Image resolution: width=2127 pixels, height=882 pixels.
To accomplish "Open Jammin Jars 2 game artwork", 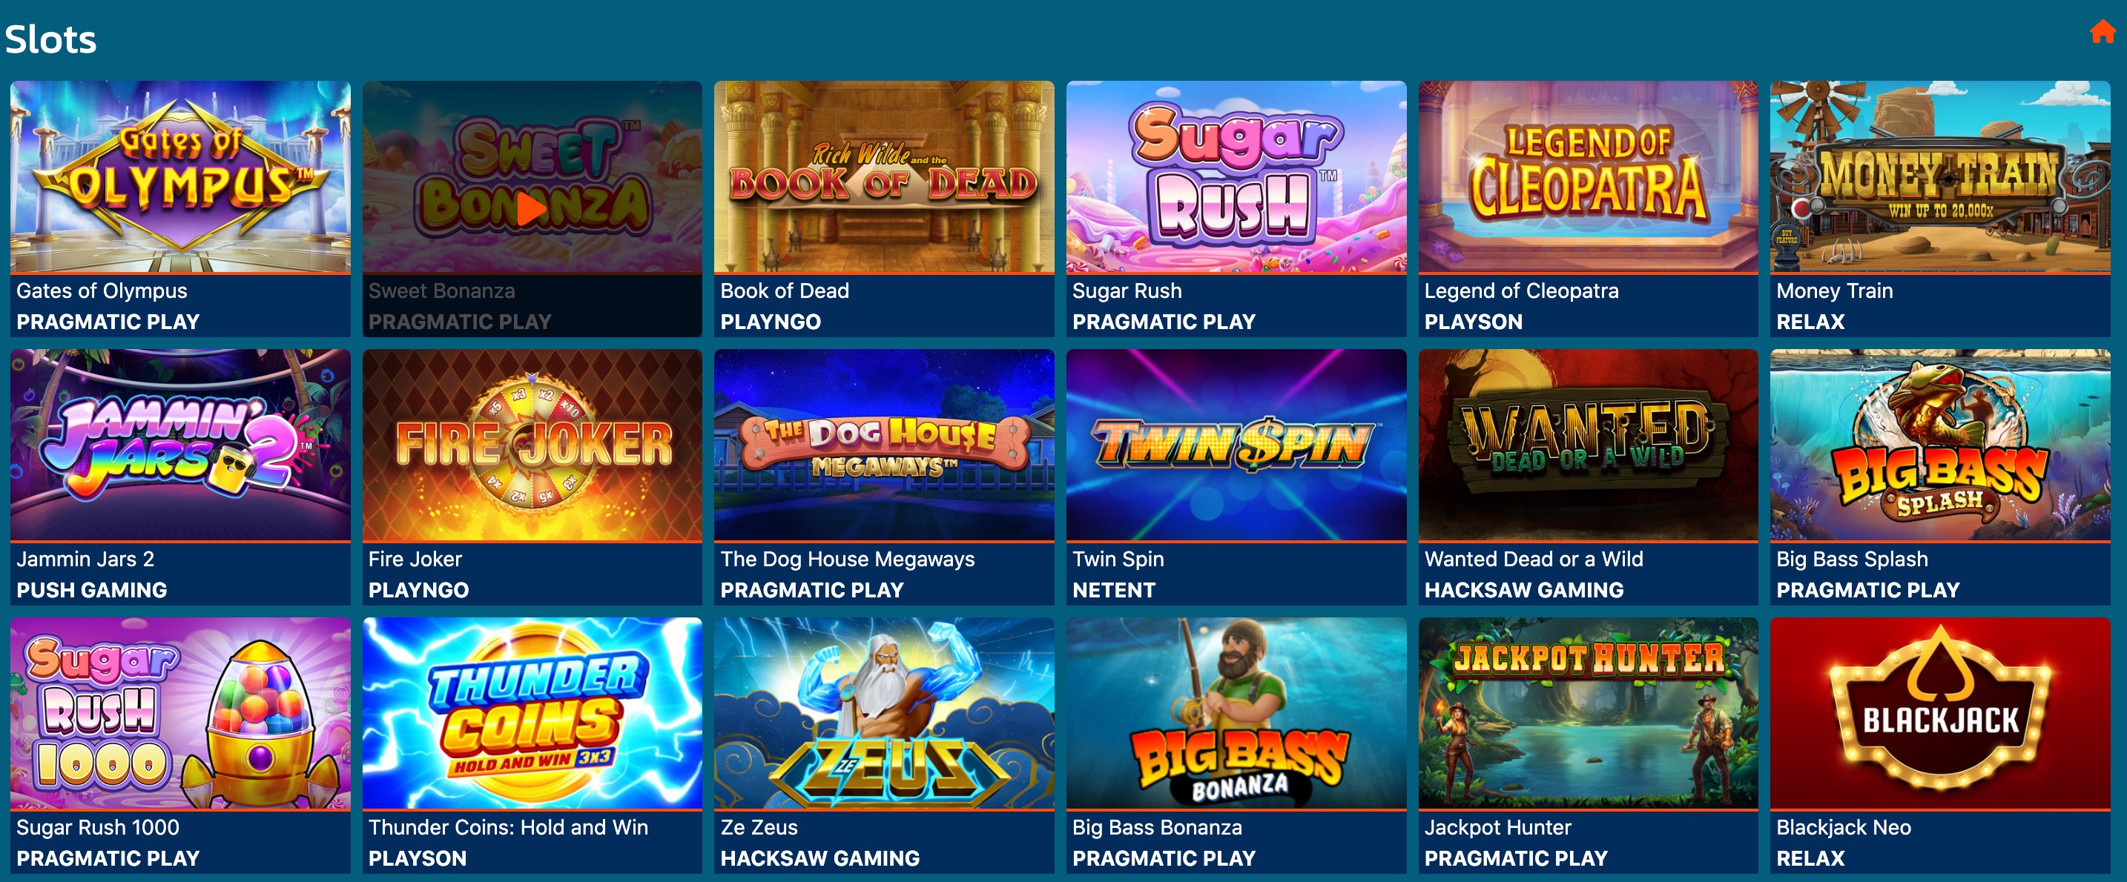I will [x=180, y=445].
